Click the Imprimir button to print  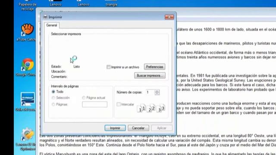click(x=115, y=128)
